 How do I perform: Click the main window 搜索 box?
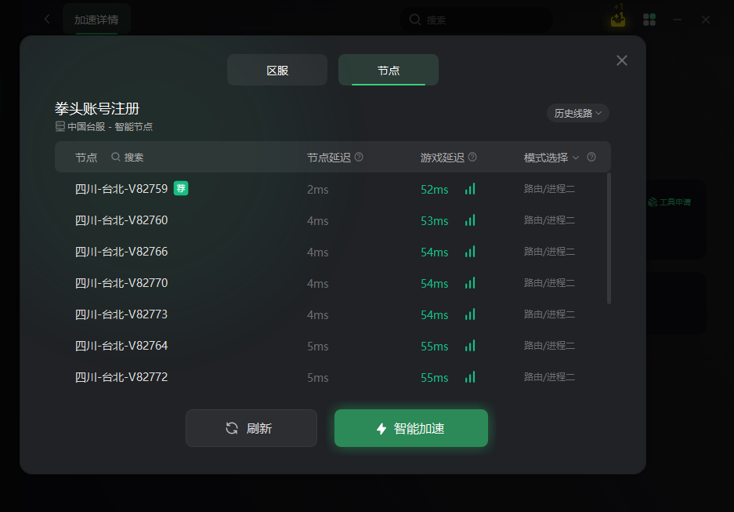pyautogui.click(x=475, y=20)
